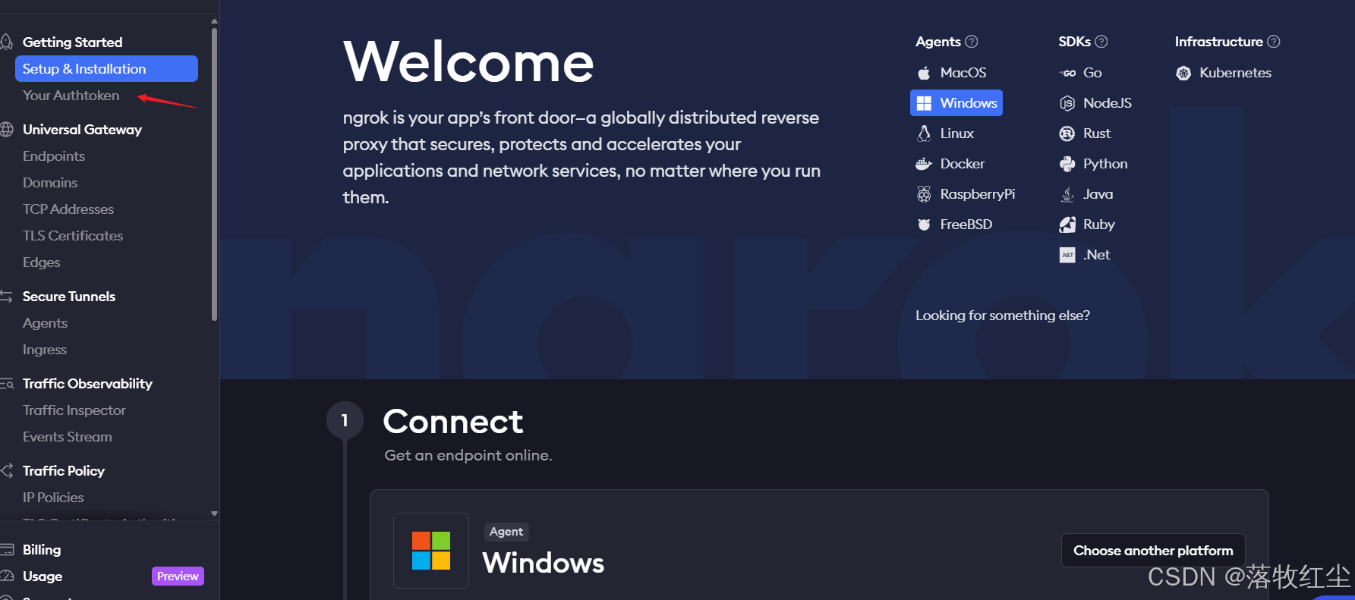Click the help icon next to Agents
Viewport: 1355px width, 600px height.
point(972,42)
